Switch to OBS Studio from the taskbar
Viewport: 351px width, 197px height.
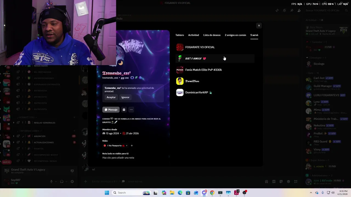coord(244,193)
